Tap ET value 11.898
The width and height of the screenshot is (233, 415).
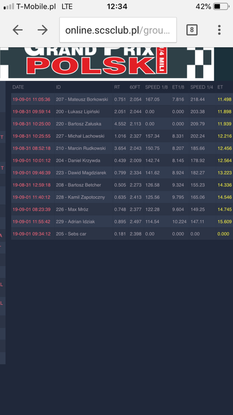(225, 112)
